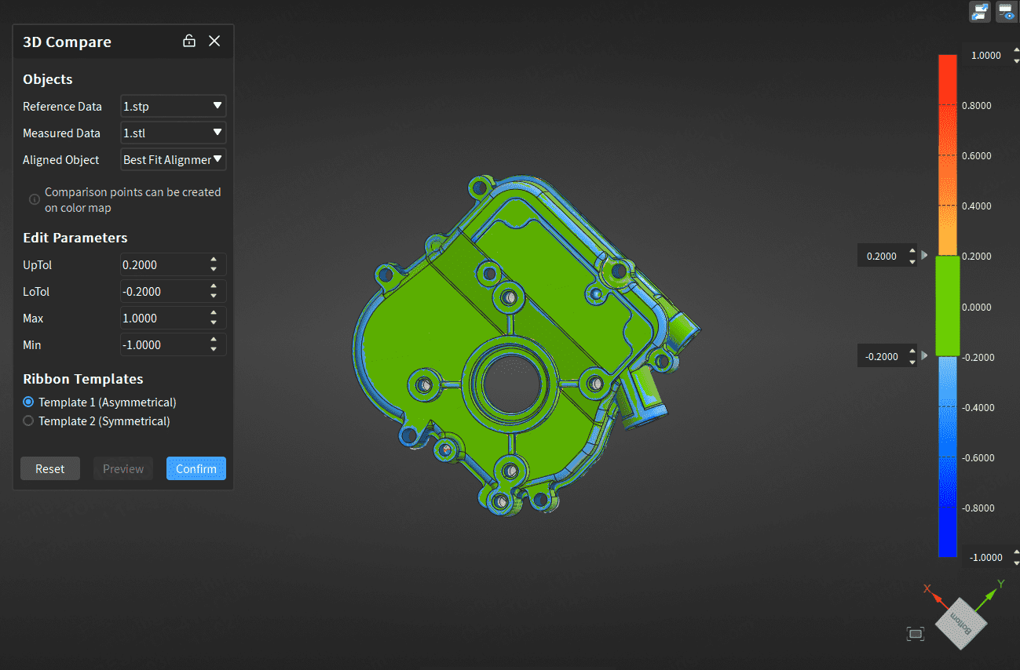
Task: Open the Measured Data dropdown
Action: pyautogui.click(x=174, y=133)
